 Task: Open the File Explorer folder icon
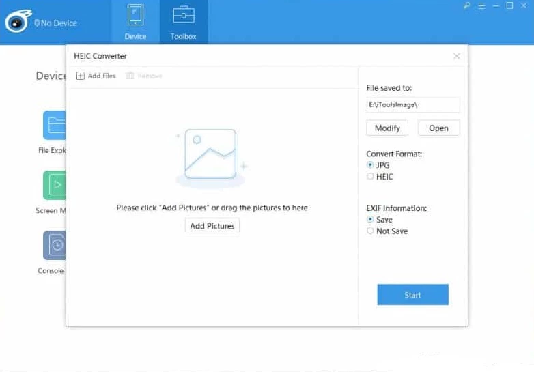55,126
